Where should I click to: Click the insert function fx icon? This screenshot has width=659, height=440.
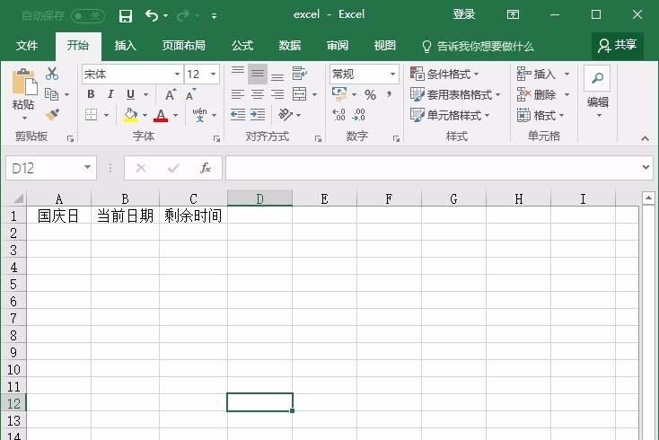click(x=205, y=168)
